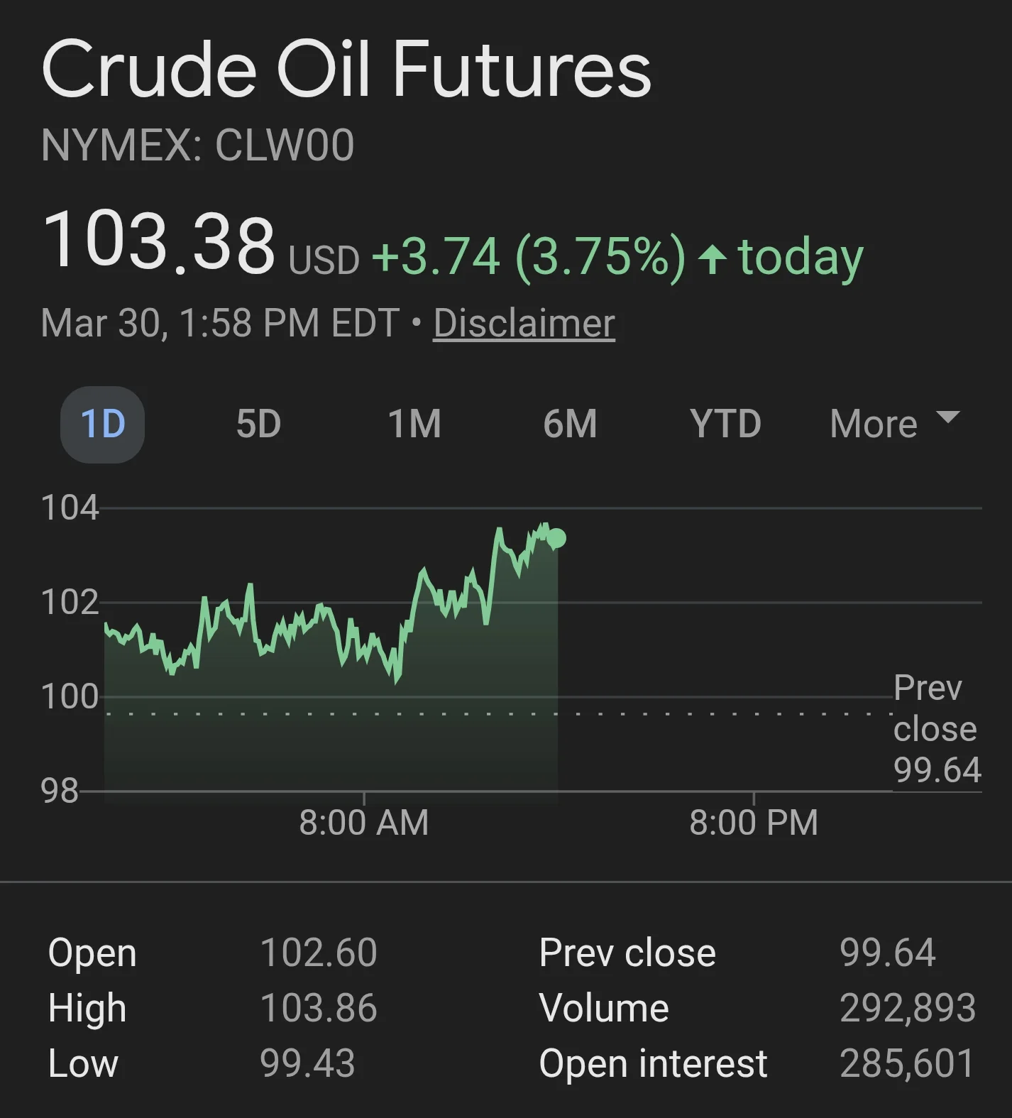Select the 1D time range tab
The image size is (1012, 1118).
pos(103,424)
